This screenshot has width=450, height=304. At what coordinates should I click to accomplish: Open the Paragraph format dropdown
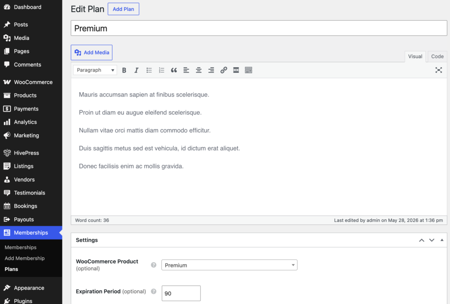pyautogui.click(x=95, y=70)
